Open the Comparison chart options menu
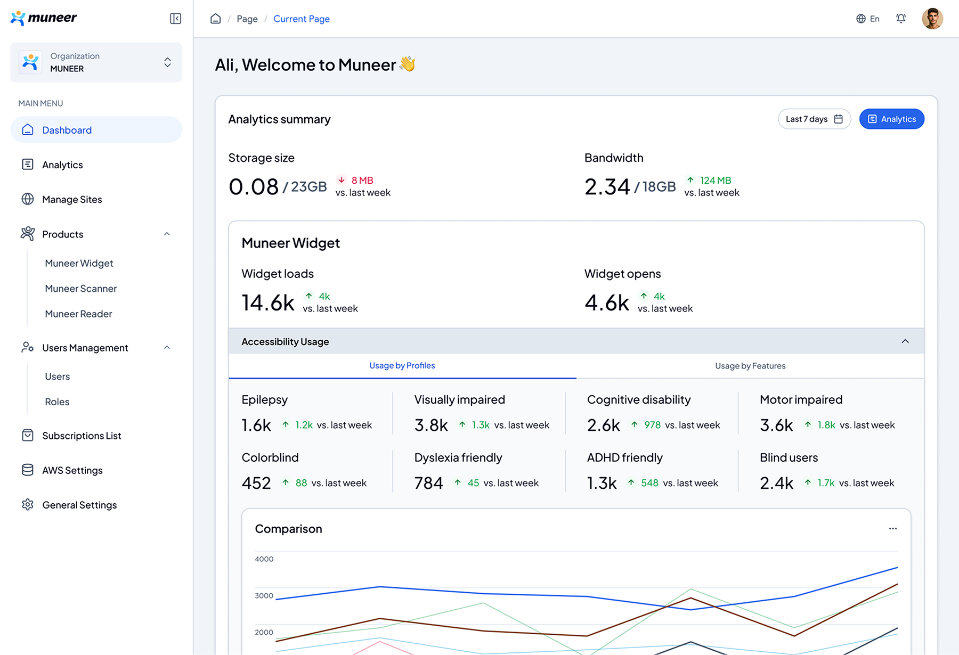This screenshot has height=655, width=959. tap(893, 529)
